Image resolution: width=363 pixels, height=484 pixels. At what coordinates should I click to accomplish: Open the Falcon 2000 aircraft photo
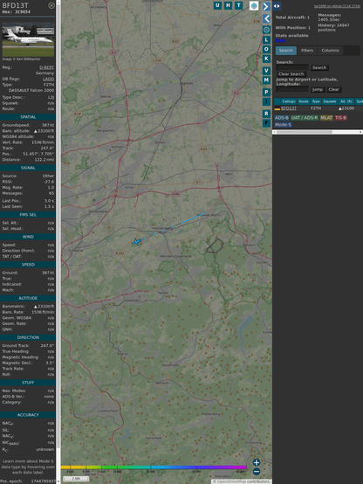28,39
